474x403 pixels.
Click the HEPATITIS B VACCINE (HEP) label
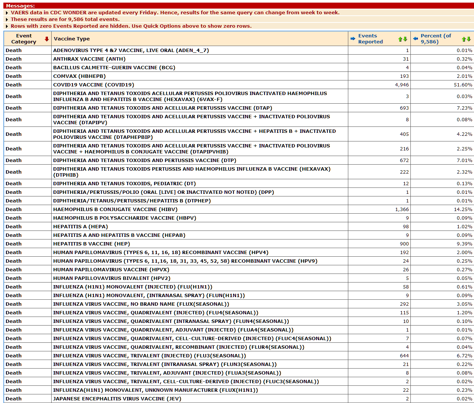[x=92, y=244]
